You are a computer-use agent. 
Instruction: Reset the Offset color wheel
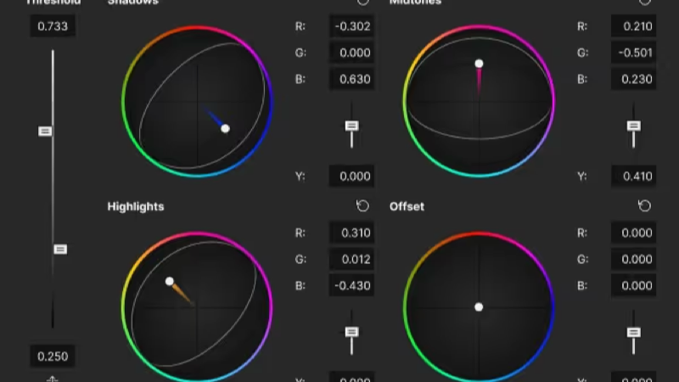point(644,205)
